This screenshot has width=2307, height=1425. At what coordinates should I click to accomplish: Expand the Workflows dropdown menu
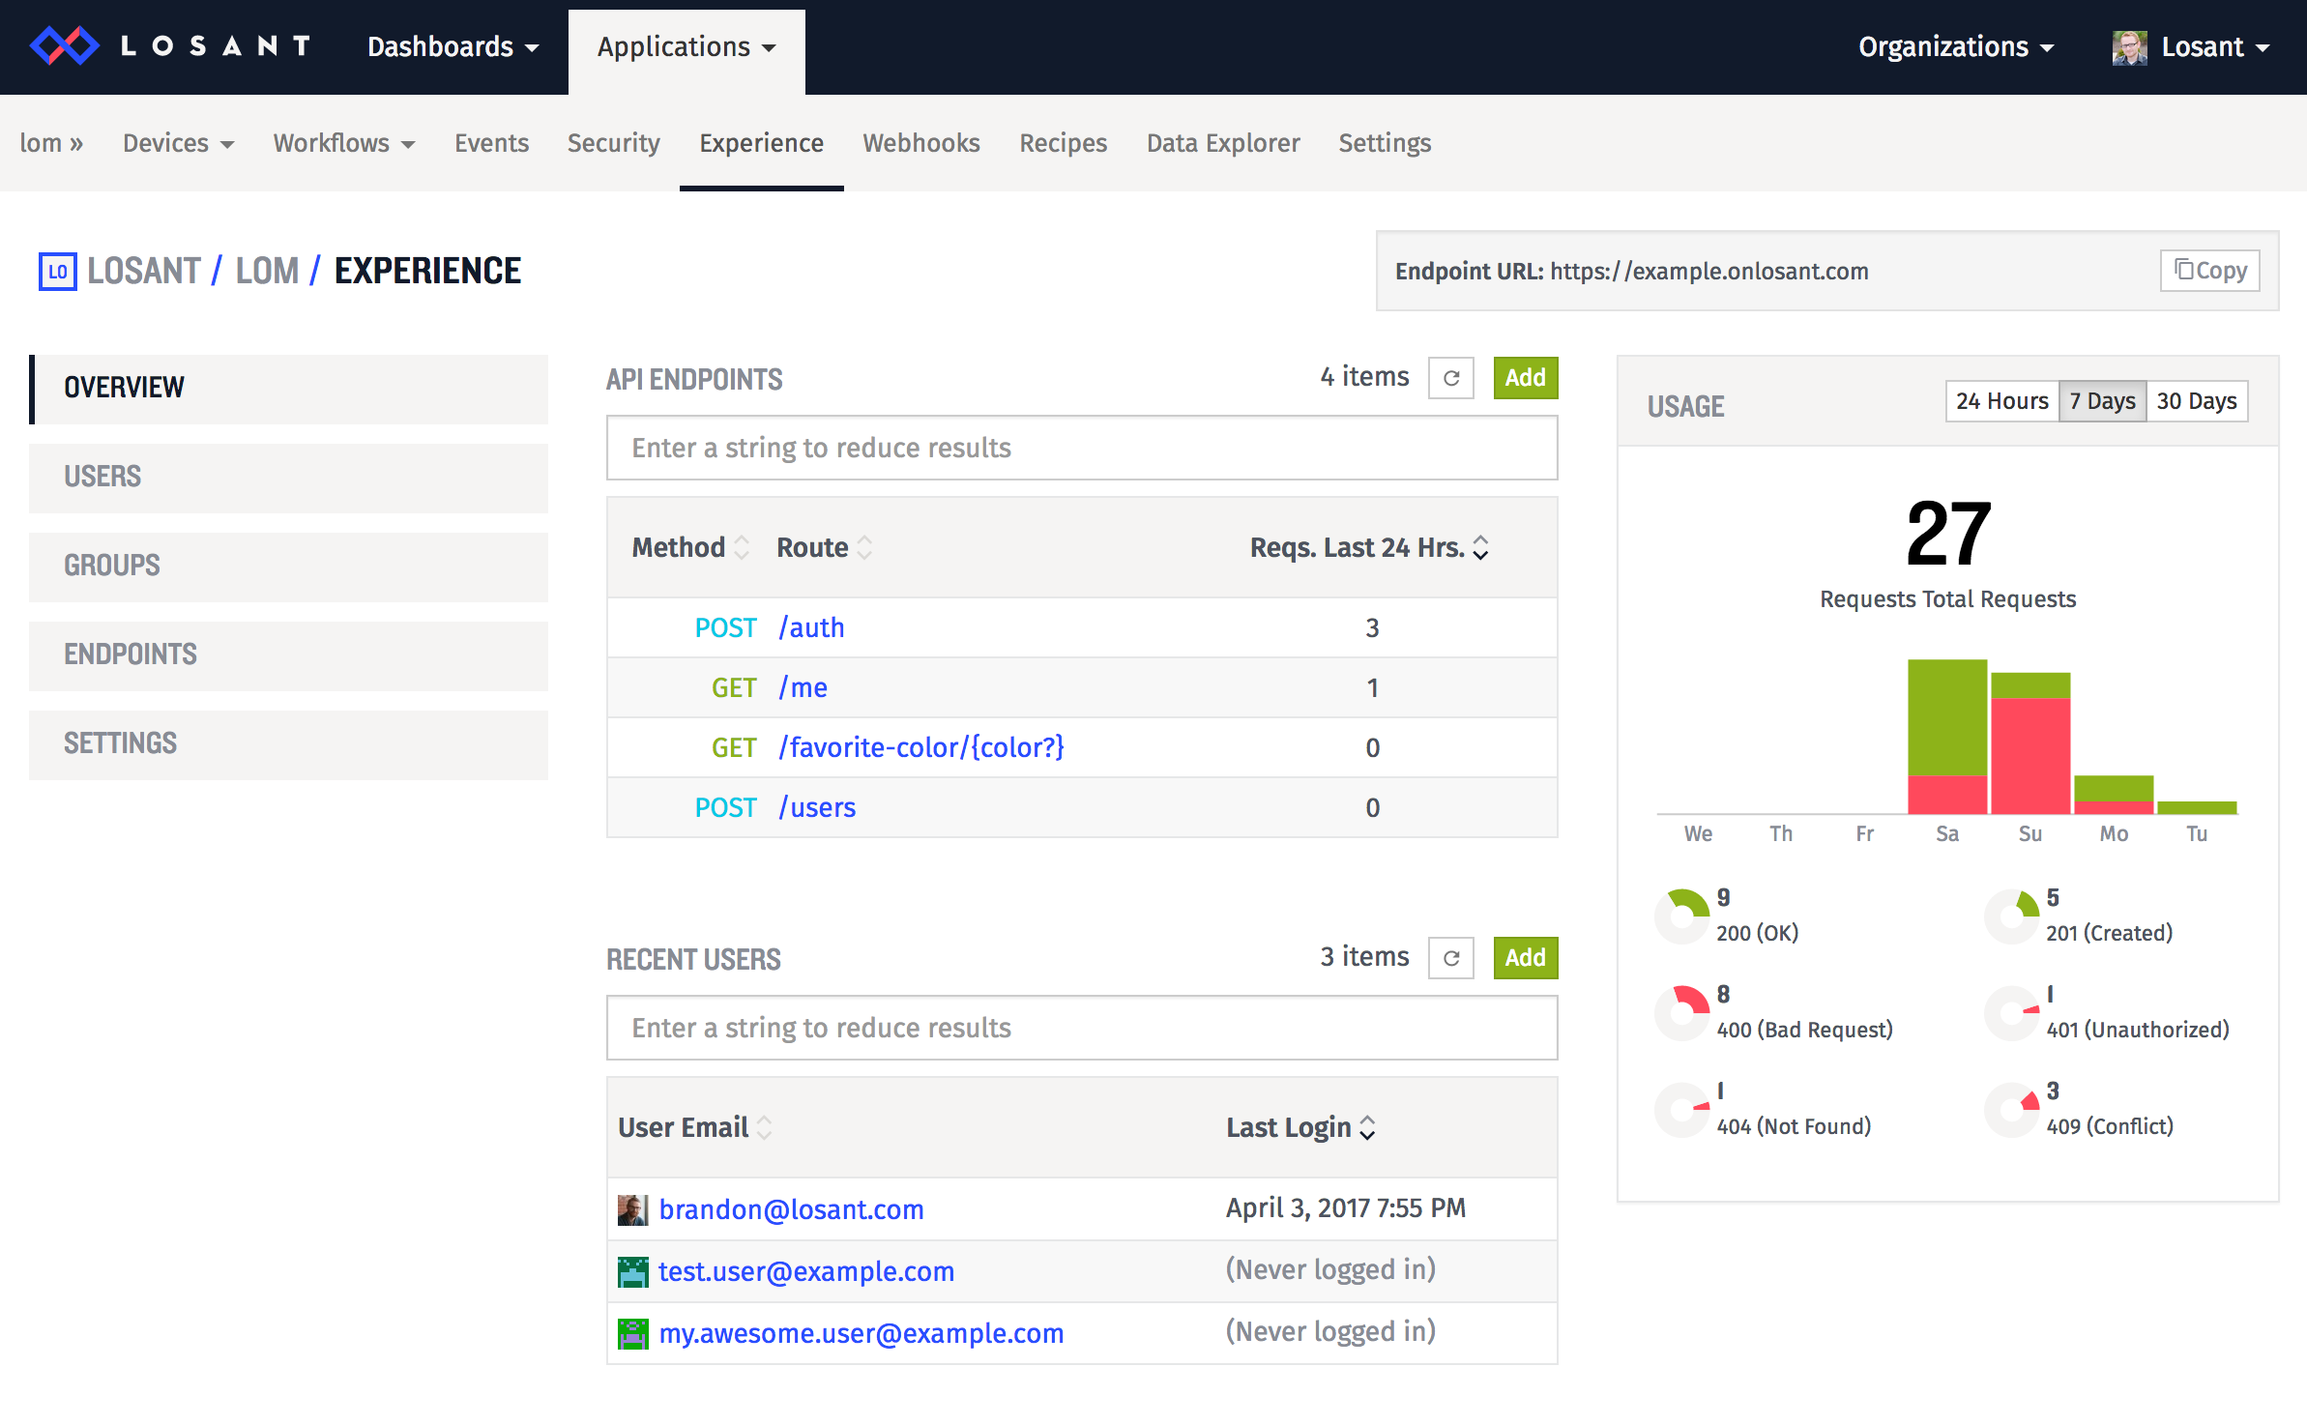click(x=343, y=143)
